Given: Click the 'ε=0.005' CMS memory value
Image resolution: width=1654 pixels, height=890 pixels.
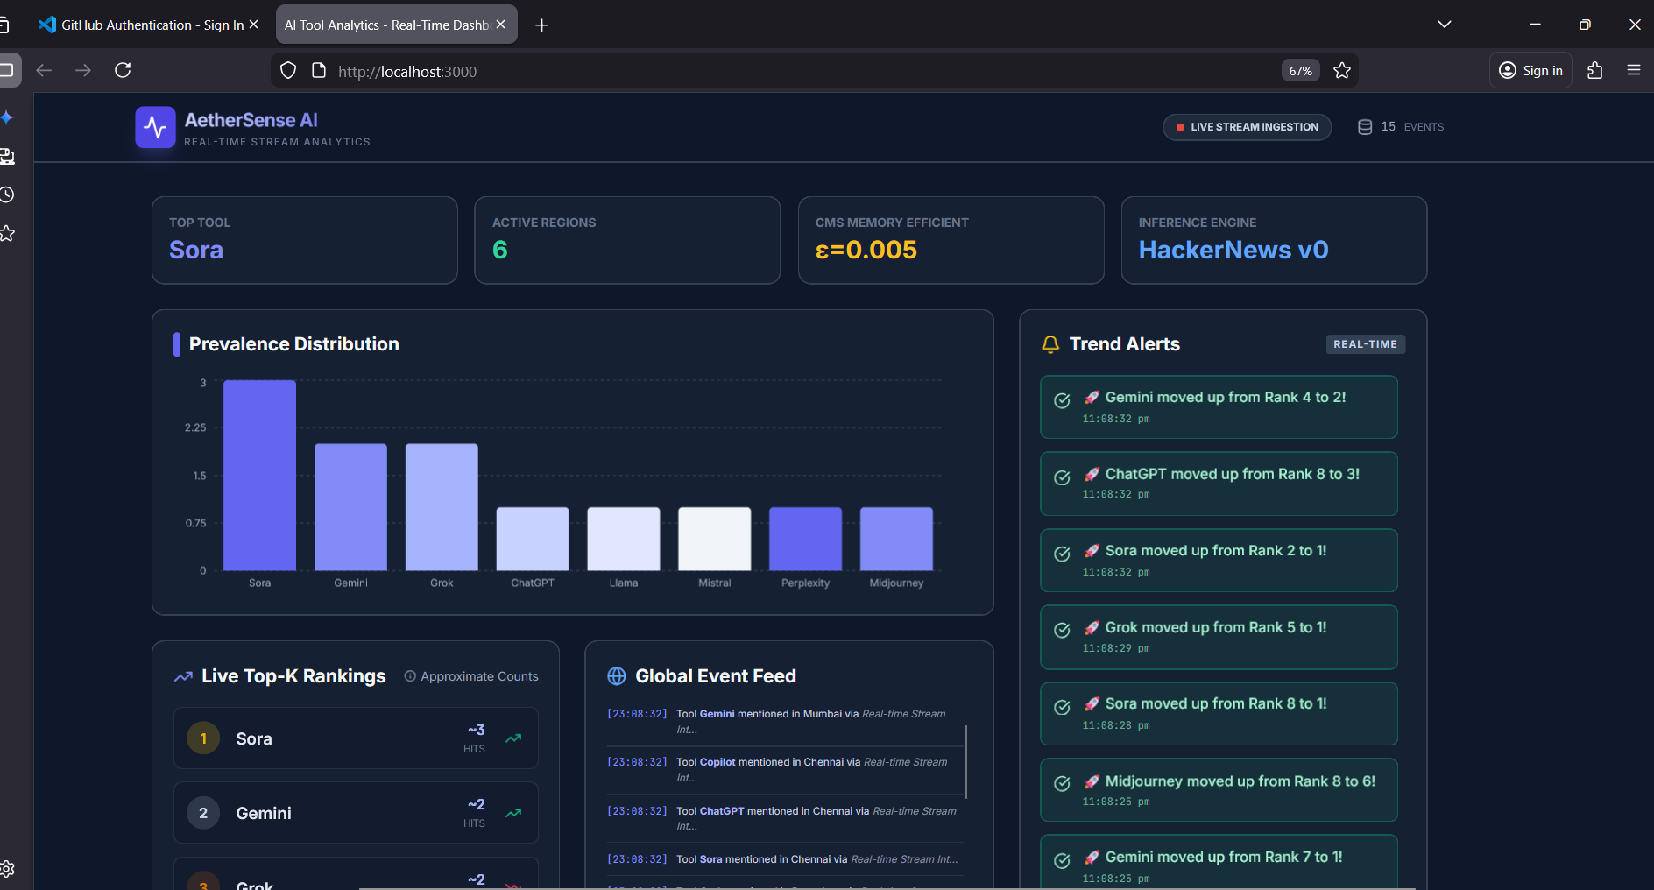Looking at the screenshot, I should pos(866,250).
